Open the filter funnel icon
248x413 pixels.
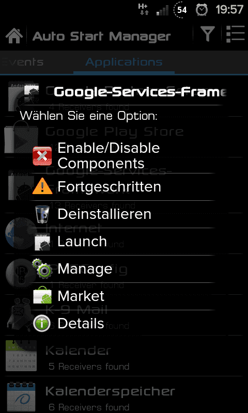click(208, 34)
